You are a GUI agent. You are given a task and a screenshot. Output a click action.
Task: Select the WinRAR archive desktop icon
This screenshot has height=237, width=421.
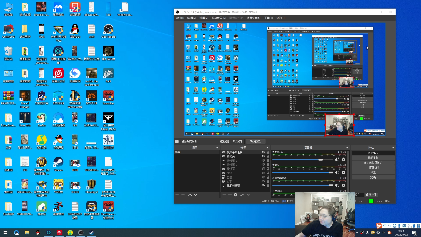(x=8, y=97)
